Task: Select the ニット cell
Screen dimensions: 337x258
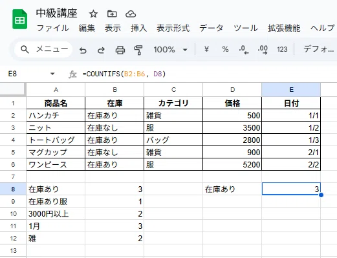Action: (x=56, y=128)
